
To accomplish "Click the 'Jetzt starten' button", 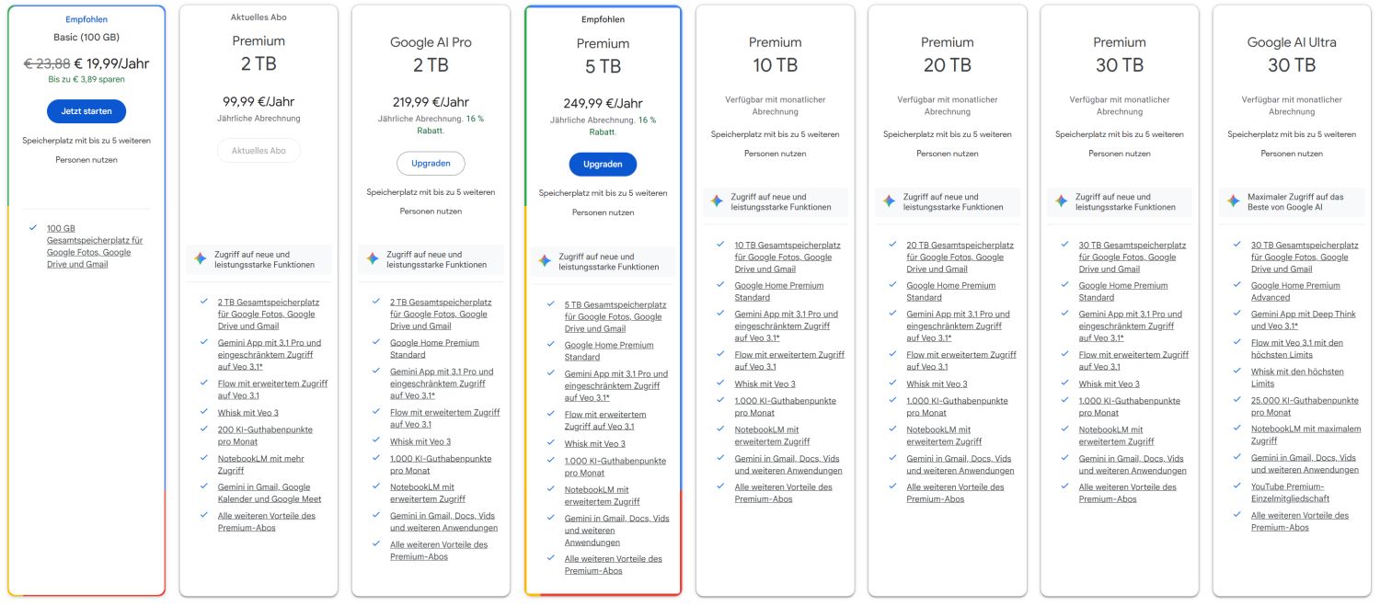I will [86, 110].
